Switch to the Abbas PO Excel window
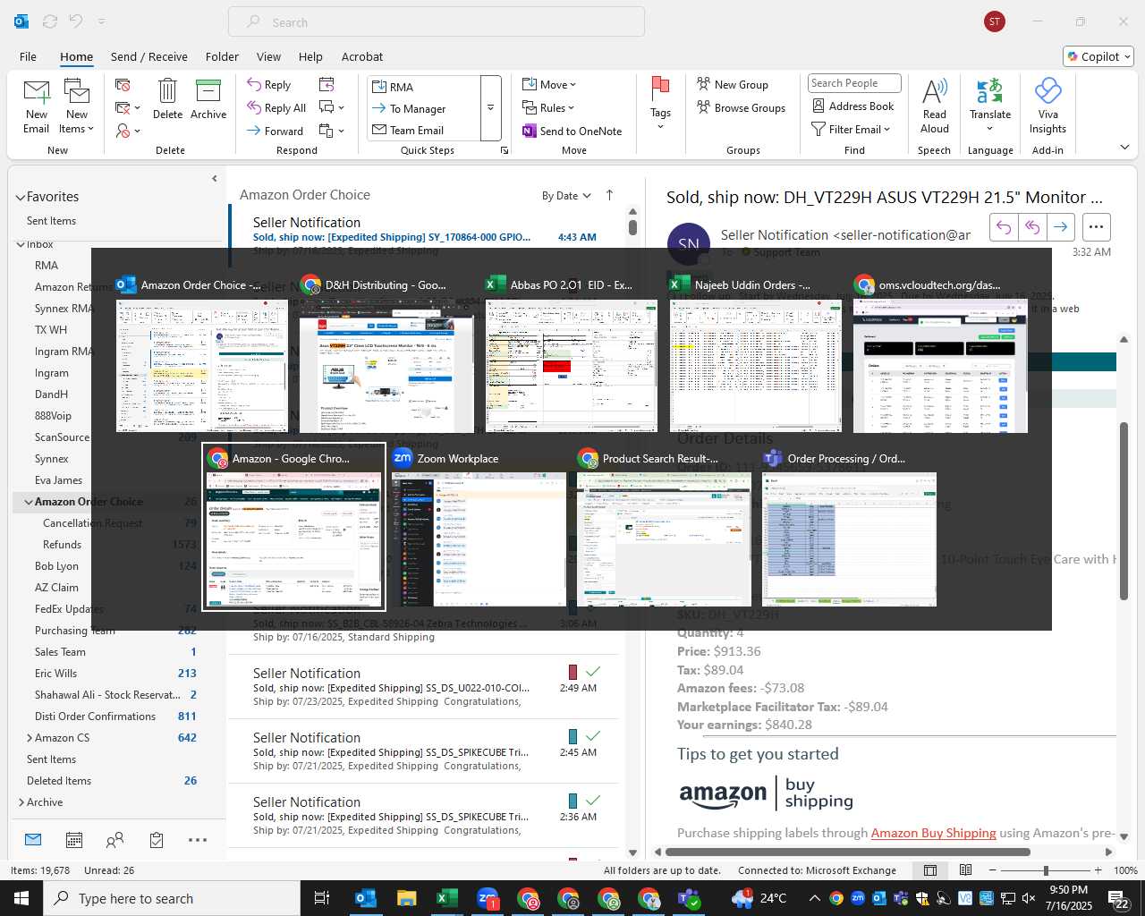 point(571,355)
